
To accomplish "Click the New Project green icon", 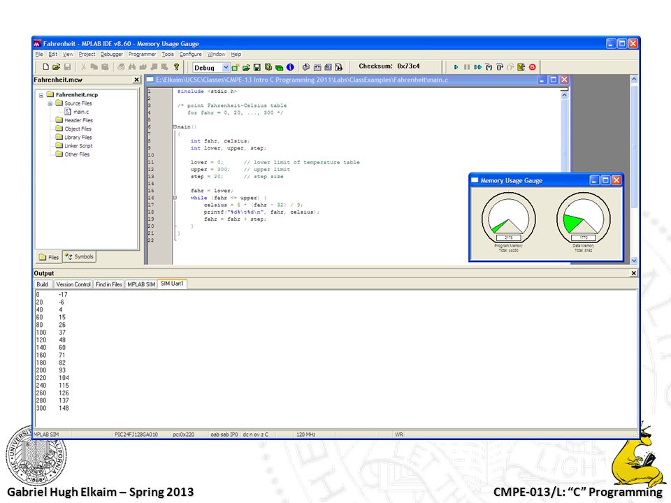I will pyautogui.click(x=235, y=67).
